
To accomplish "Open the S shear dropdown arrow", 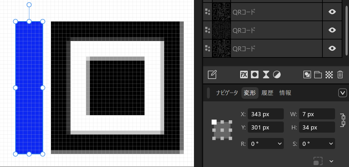I will 331,144.
